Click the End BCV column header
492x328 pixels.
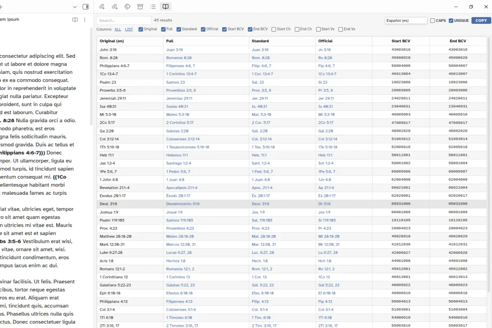pyautogui.click(x=458, y=41)
